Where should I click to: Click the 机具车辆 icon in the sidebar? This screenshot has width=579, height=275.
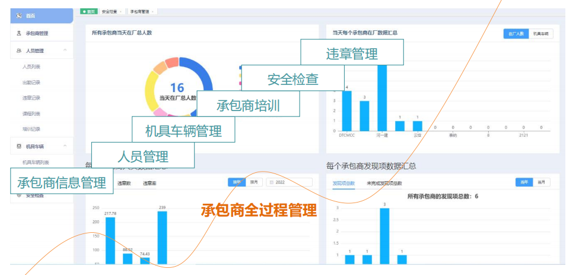coord(19,146)
